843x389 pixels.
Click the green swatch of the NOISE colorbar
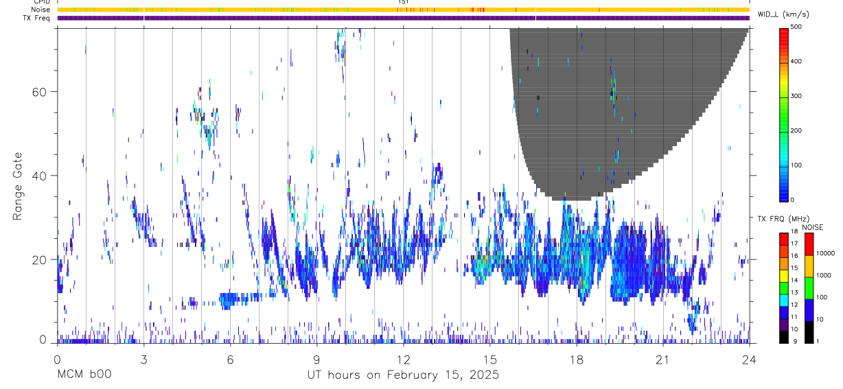(x=808, y=288)
